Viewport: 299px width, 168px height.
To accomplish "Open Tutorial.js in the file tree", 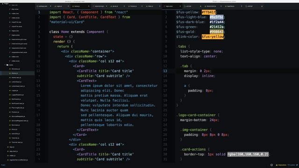I will coord(15,138).
